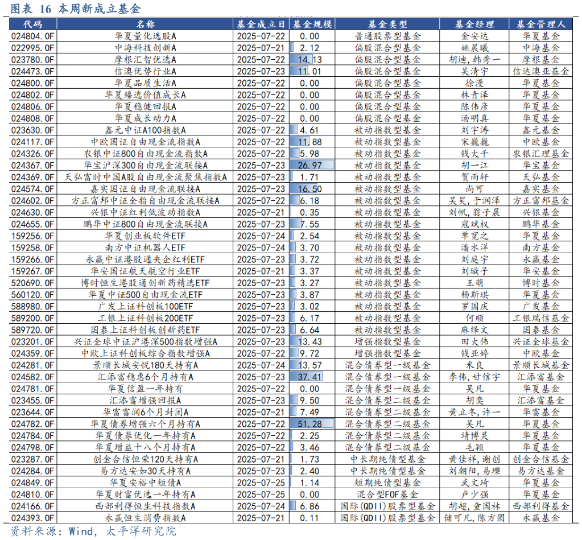Click the fund name 永赢恒生消费指数A

coord(145,518)
